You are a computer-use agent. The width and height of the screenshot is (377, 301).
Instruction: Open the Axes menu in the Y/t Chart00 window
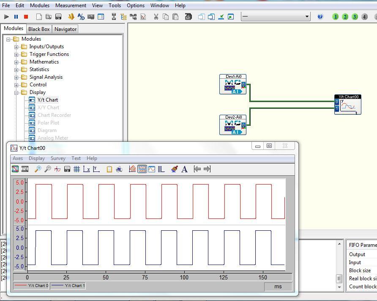18,158
